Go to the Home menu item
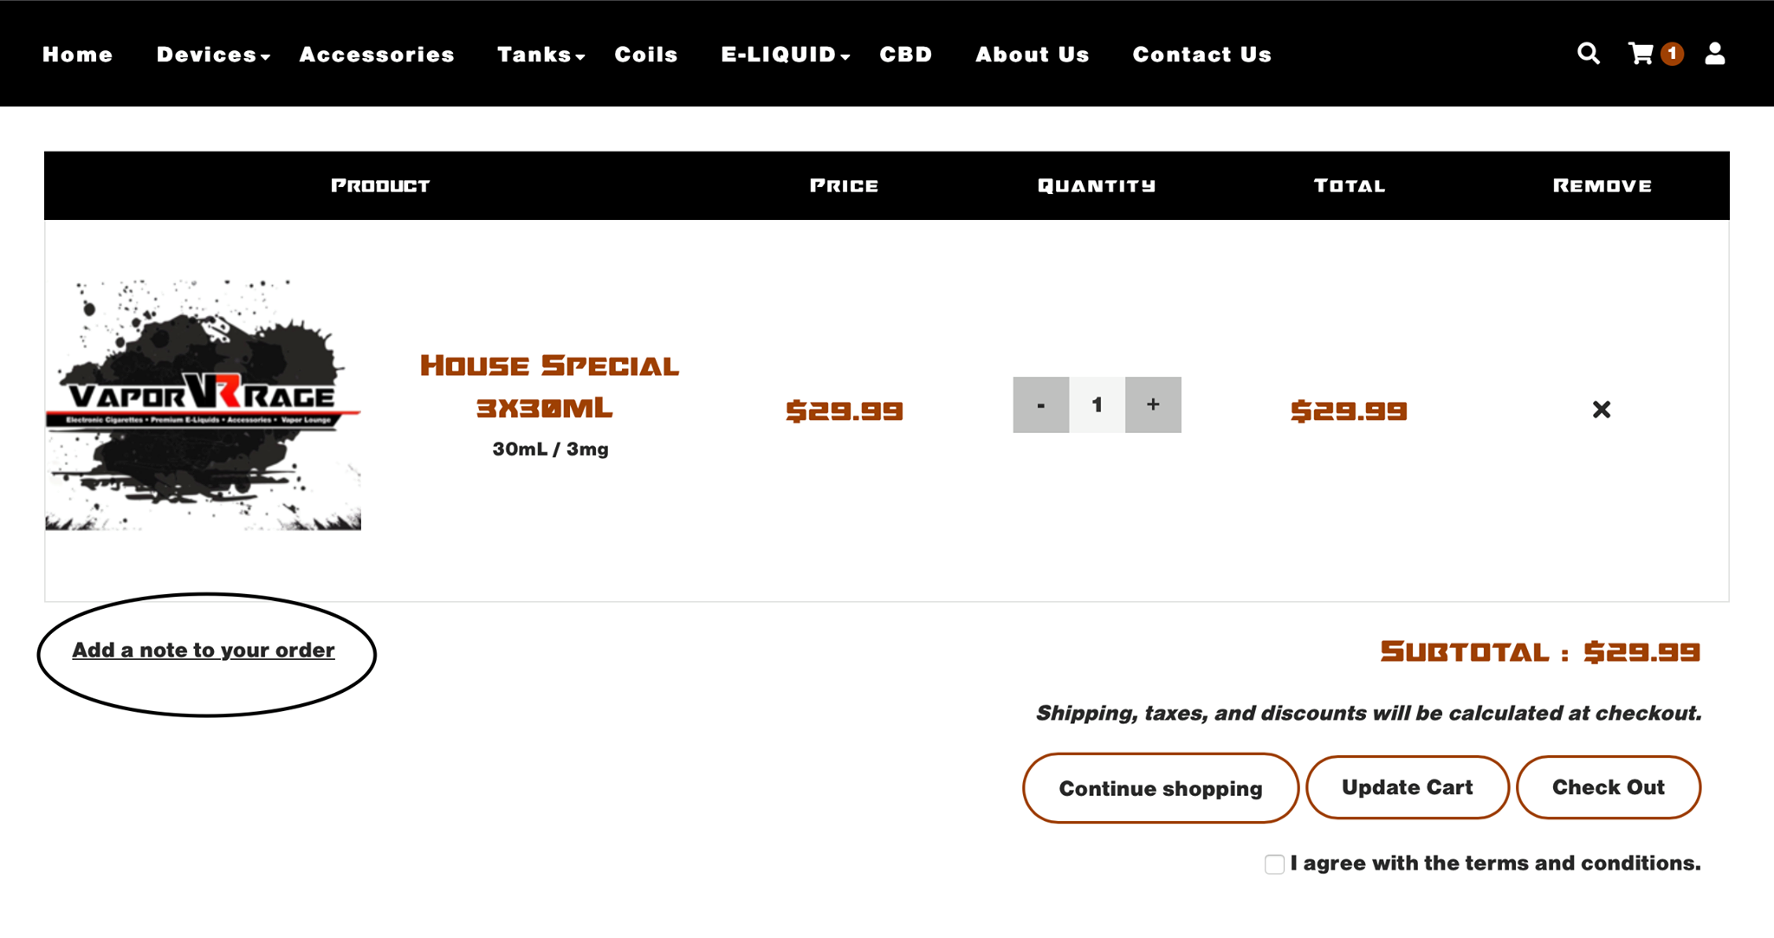 pos(78,55)
